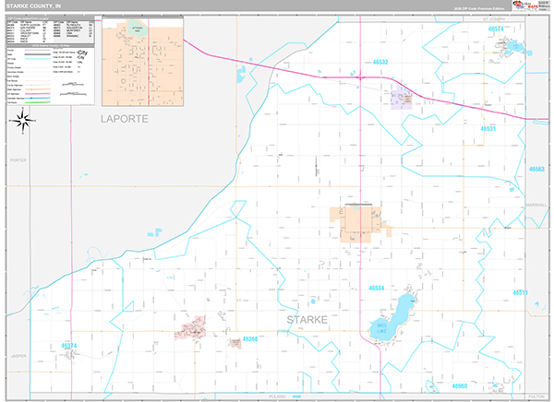Click the pink US Highways legend line
Screen dimensions: 554x402
(x=38, y=94)
